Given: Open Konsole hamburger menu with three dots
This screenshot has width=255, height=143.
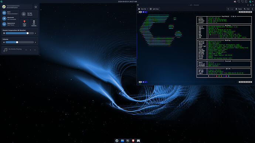Looking at the screenshot, I should coord(252,9).
